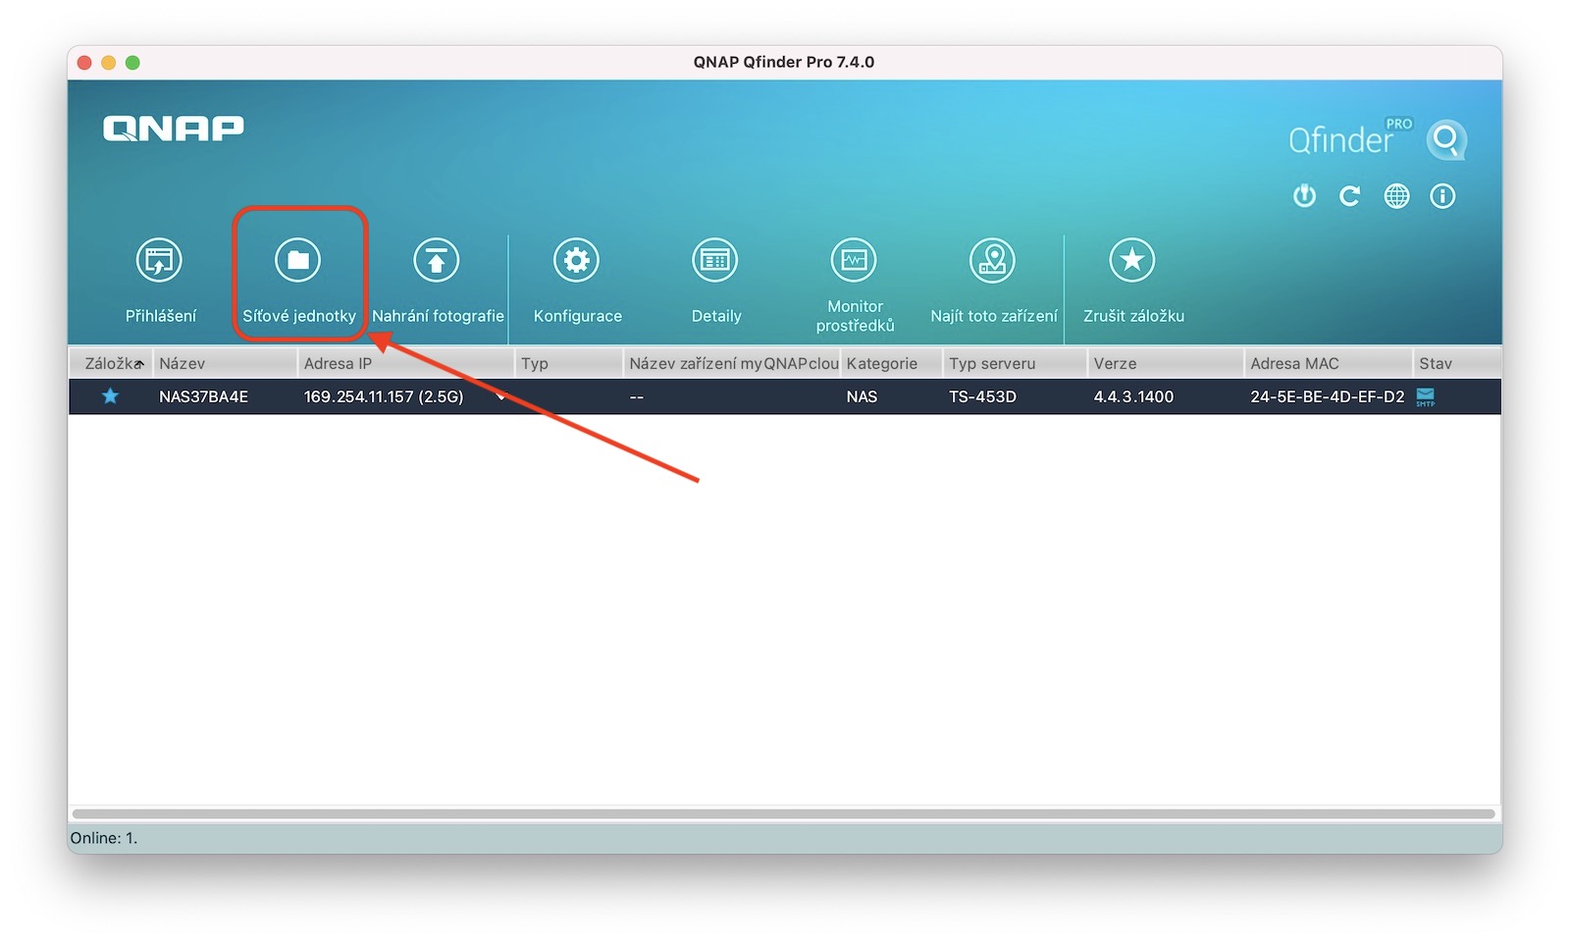Click the power icon under Qfinder logo
Image resolution: width=1570 pixels, height=943 pixels.
(x=1304, y=196)
